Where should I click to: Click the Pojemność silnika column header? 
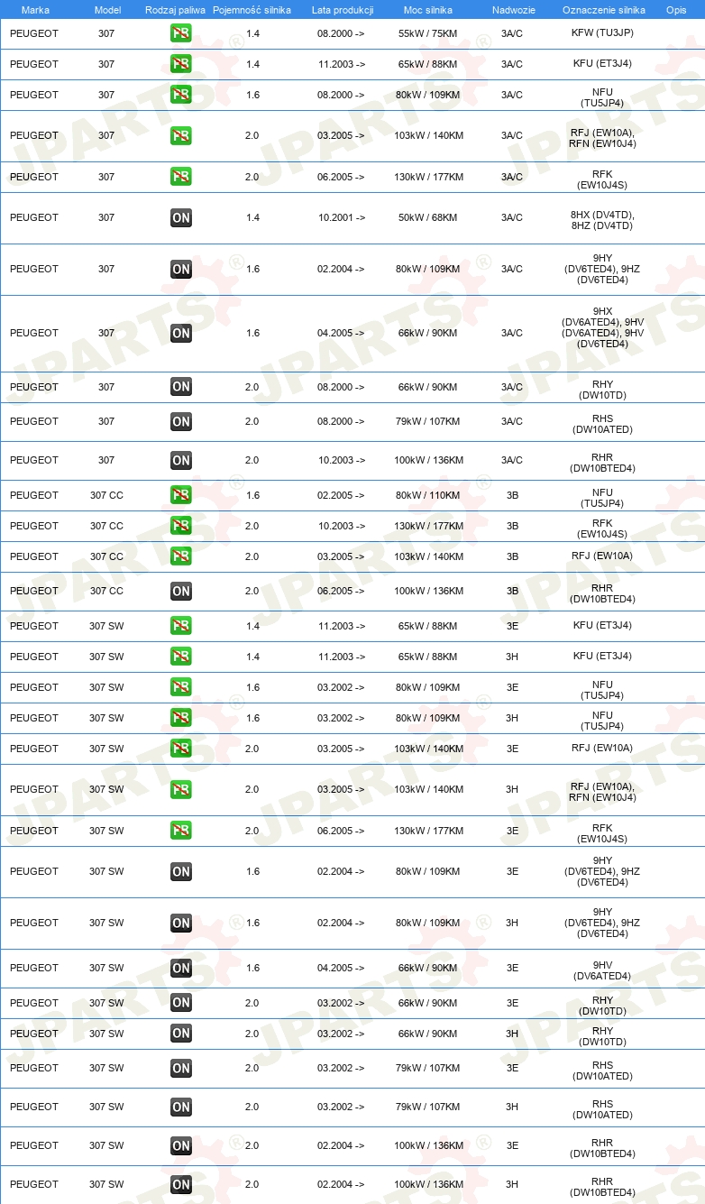(252, 9)
